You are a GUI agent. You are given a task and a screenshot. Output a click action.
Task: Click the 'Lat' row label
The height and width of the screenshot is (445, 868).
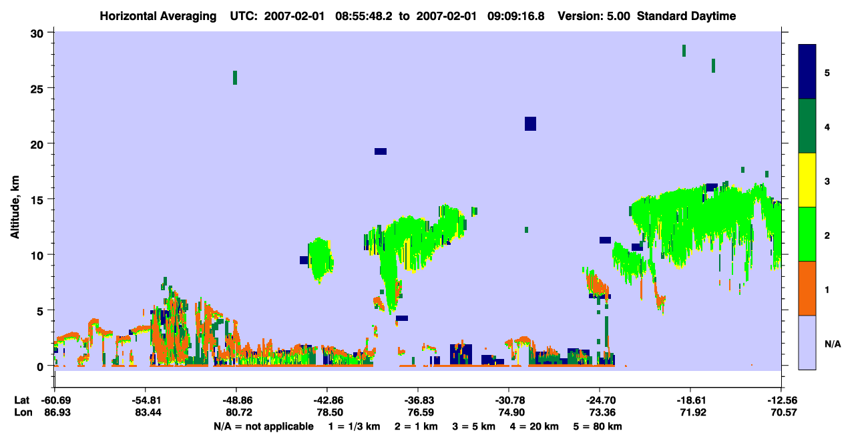coord(21,400)
